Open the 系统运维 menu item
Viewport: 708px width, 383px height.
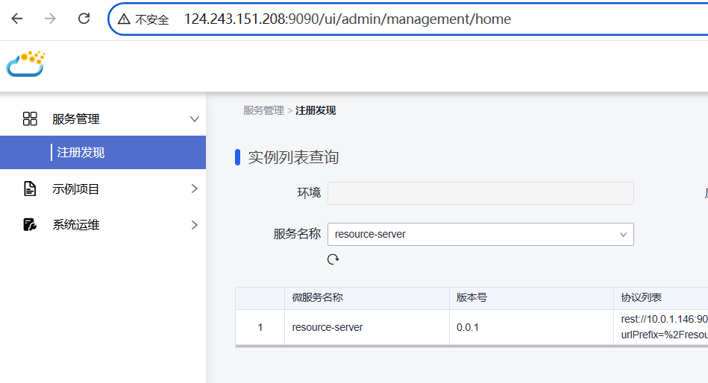pyautogui.click(x=75, y=224)
